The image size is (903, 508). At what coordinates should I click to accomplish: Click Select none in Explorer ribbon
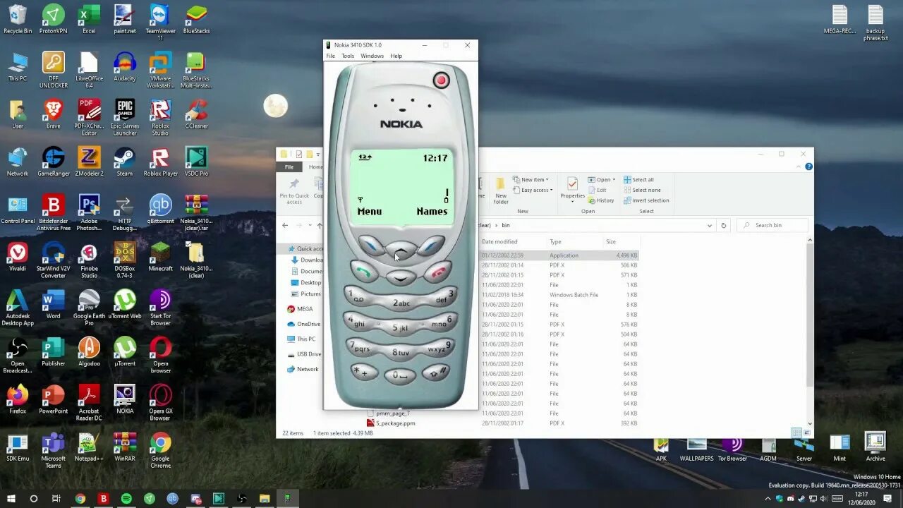642,190
